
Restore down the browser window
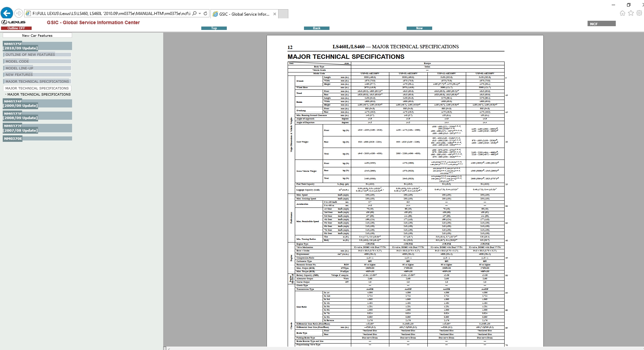[x=628, y=4]
